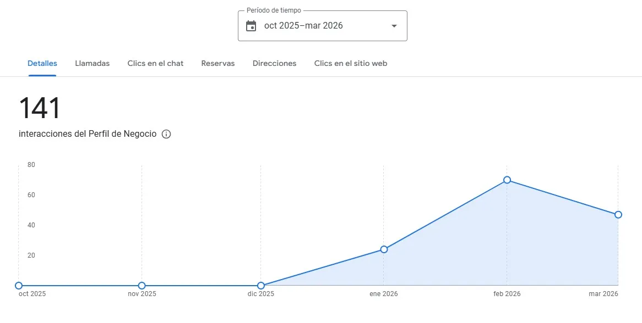
Task: Select the Reservas tab
Action: (218, 63)
